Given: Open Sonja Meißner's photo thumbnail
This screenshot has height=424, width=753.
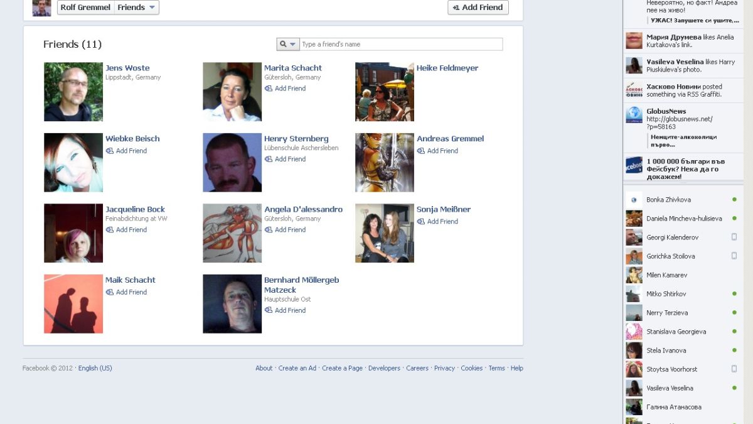Looking at the screenshot, I should point(385,233).
